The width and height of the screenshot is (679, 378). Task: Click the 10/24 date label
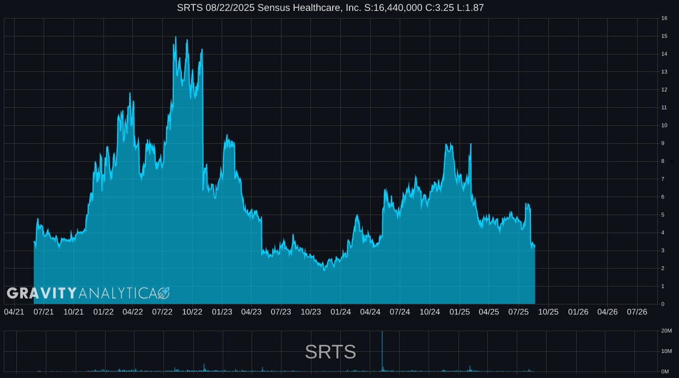[430, 312]
